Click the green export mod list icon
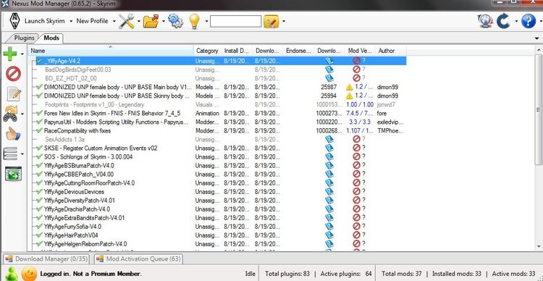 (14, 174)
